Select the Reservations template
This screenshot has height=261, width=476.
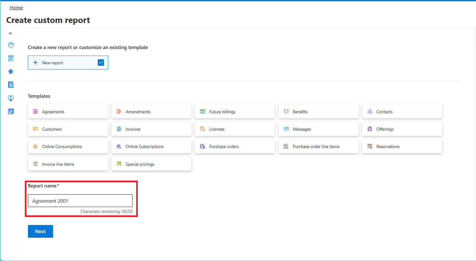(402, 146)
